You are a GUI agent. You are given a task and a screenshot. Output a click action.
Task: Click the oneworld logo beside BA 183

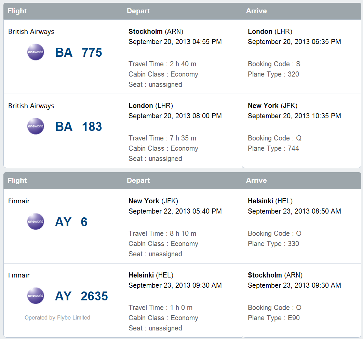[36, 126]
